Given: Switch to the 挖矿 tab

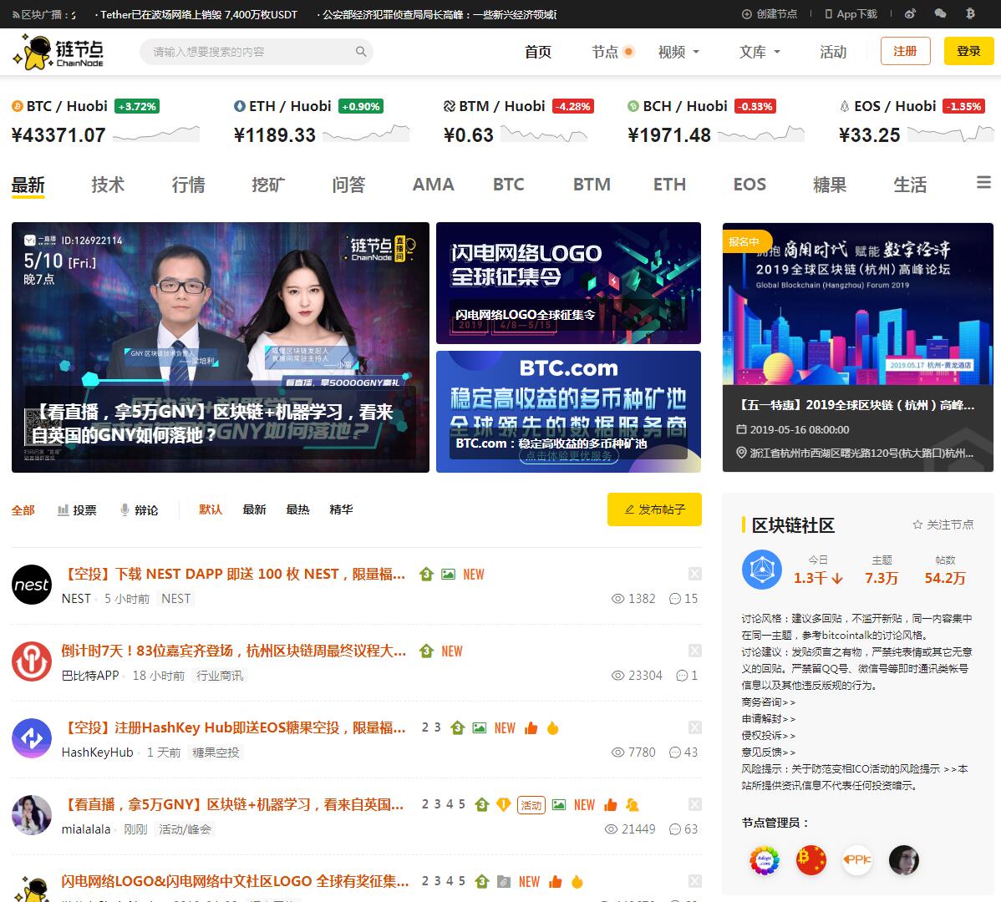Looking at the screenshot, I should click(268, 185).
